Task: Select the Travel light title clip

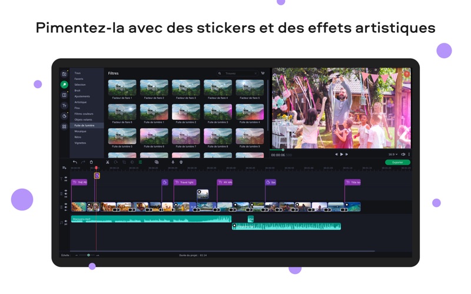Action: (185, 182)
